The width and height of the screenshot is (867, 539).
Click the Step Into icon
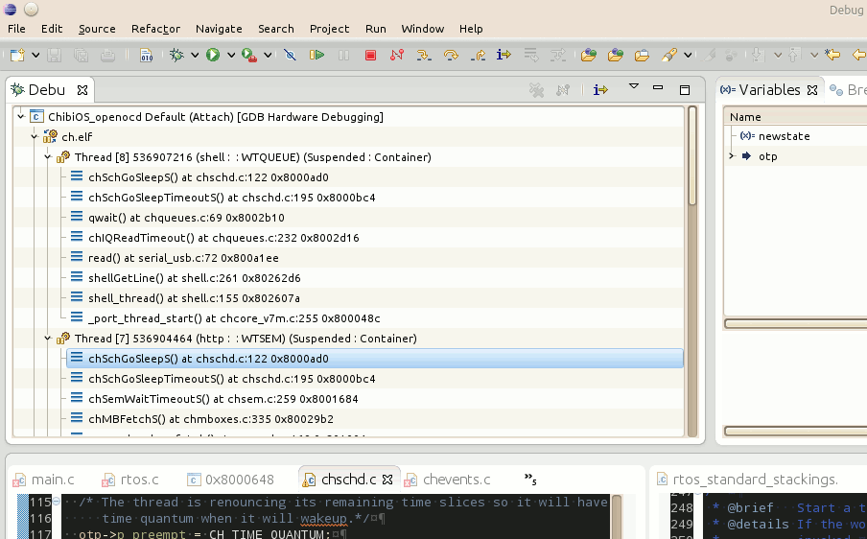[424, 55]
